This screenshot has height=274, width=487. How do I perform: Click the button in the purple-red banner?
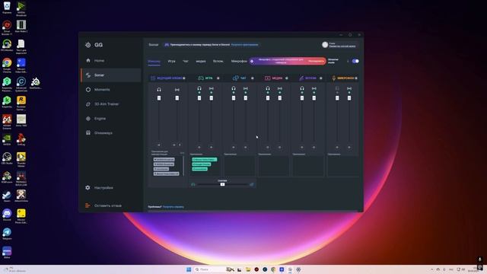pos(316,61)
